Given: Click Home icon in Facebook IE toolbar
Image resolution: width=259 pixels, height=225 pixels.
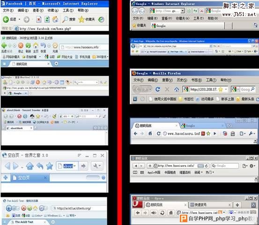Looking at the screenshot, I should [x=55, y=20].
